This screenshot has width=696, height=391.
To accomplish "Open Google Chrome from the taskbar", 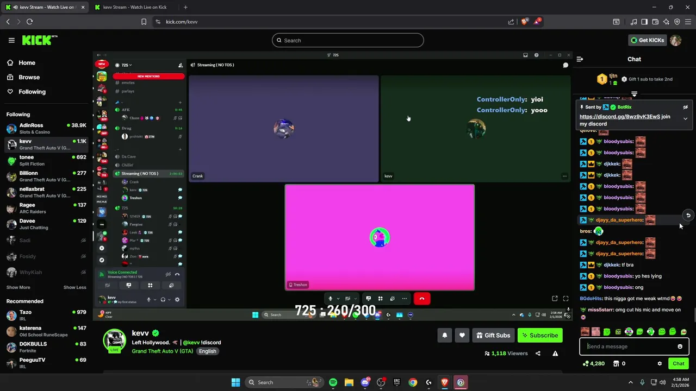I will click(x=413, y=382).
